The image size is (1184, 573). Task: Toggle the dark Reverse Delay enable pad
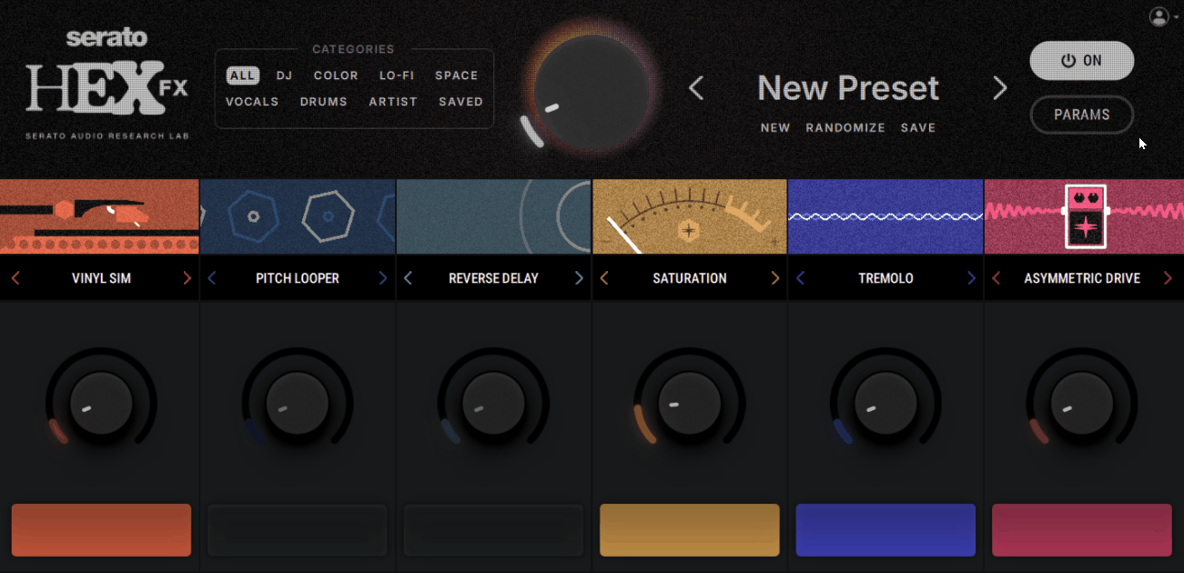point(493,530)
